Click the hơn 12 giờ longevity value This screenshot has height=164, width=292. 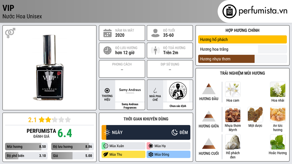pyautogui.click(x=125, y=53)
